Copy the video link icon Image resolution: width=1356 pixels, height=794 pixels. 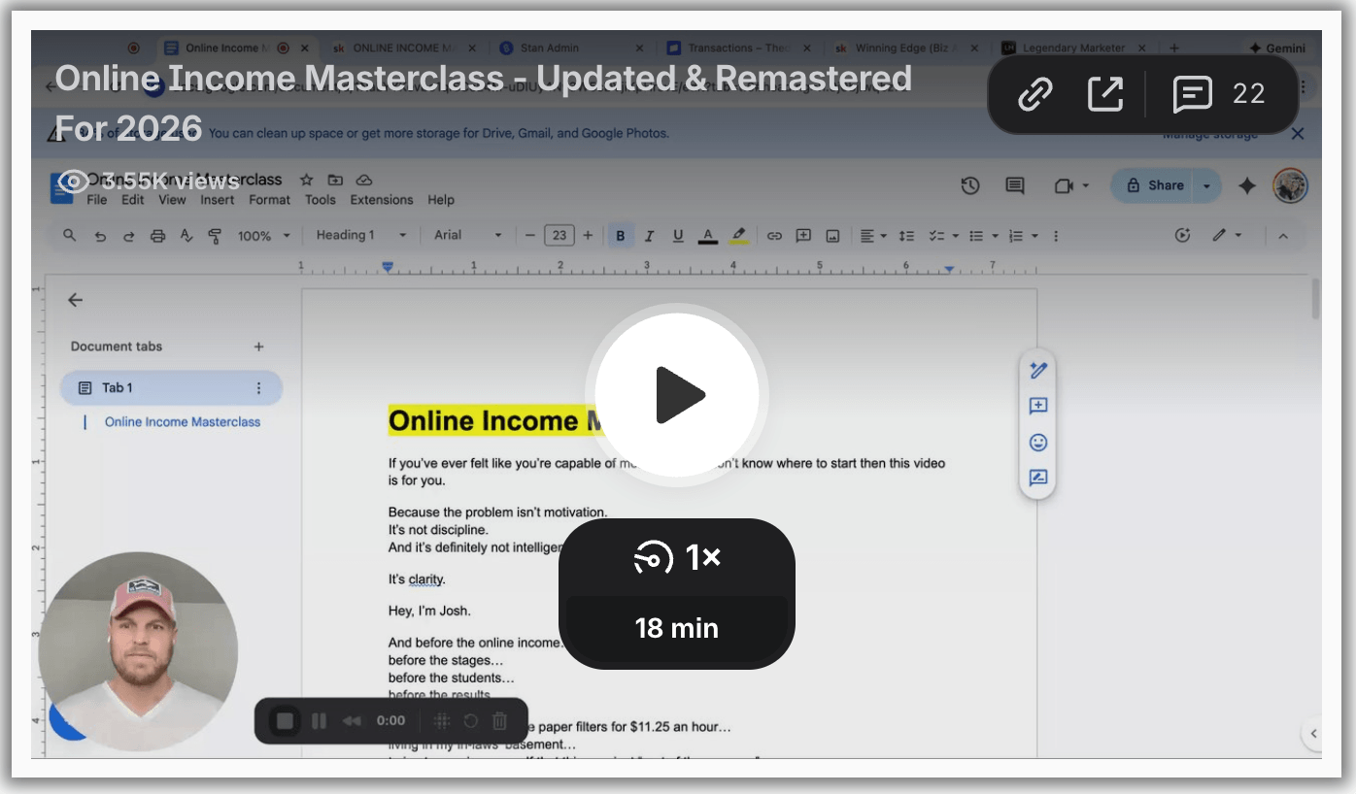coord(1035,94)
